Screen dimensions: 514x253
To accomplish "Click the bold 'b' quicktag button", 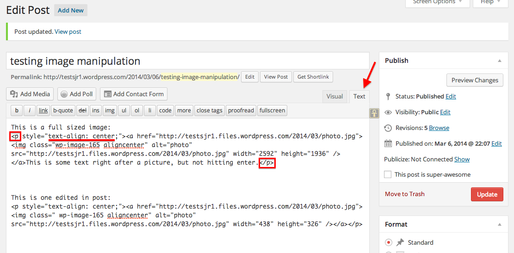I will [17, 111].
